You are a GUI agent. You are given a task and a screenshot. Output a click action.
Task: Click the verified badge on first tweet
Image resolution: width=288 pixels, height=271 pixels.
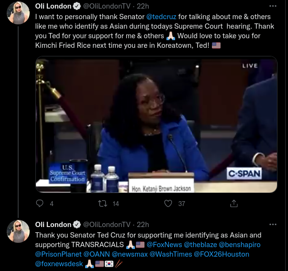77,6
